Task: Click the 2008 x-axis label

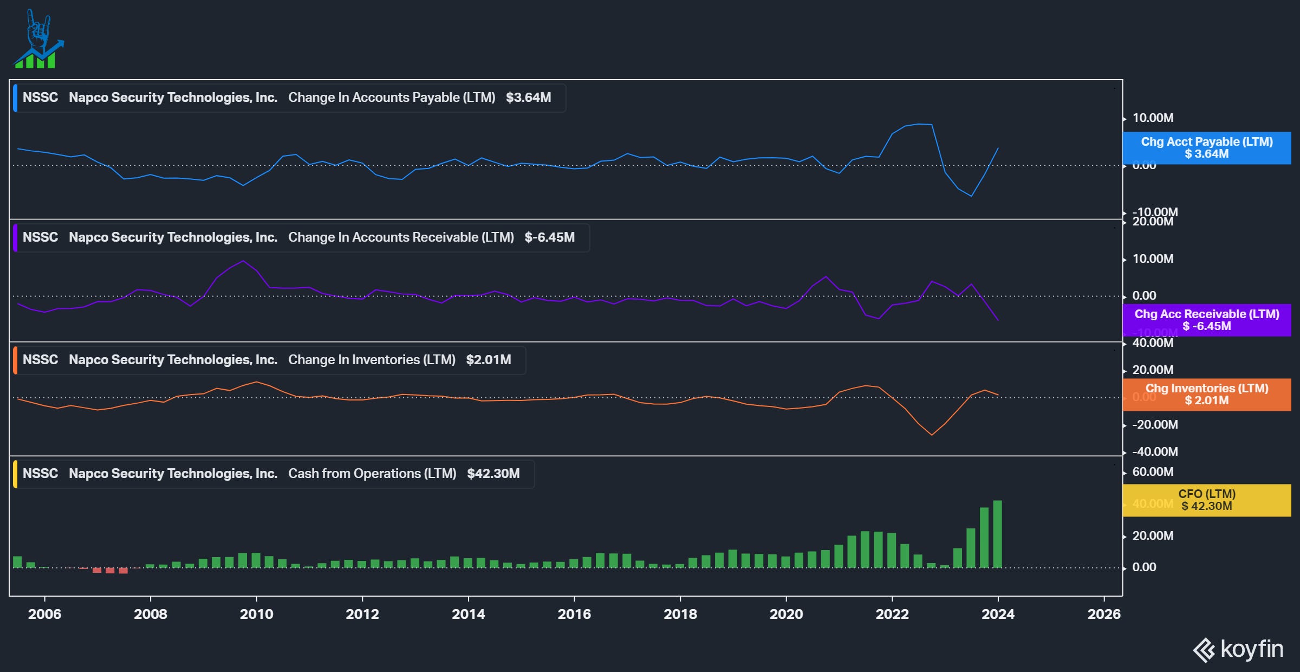Action: 151,614
